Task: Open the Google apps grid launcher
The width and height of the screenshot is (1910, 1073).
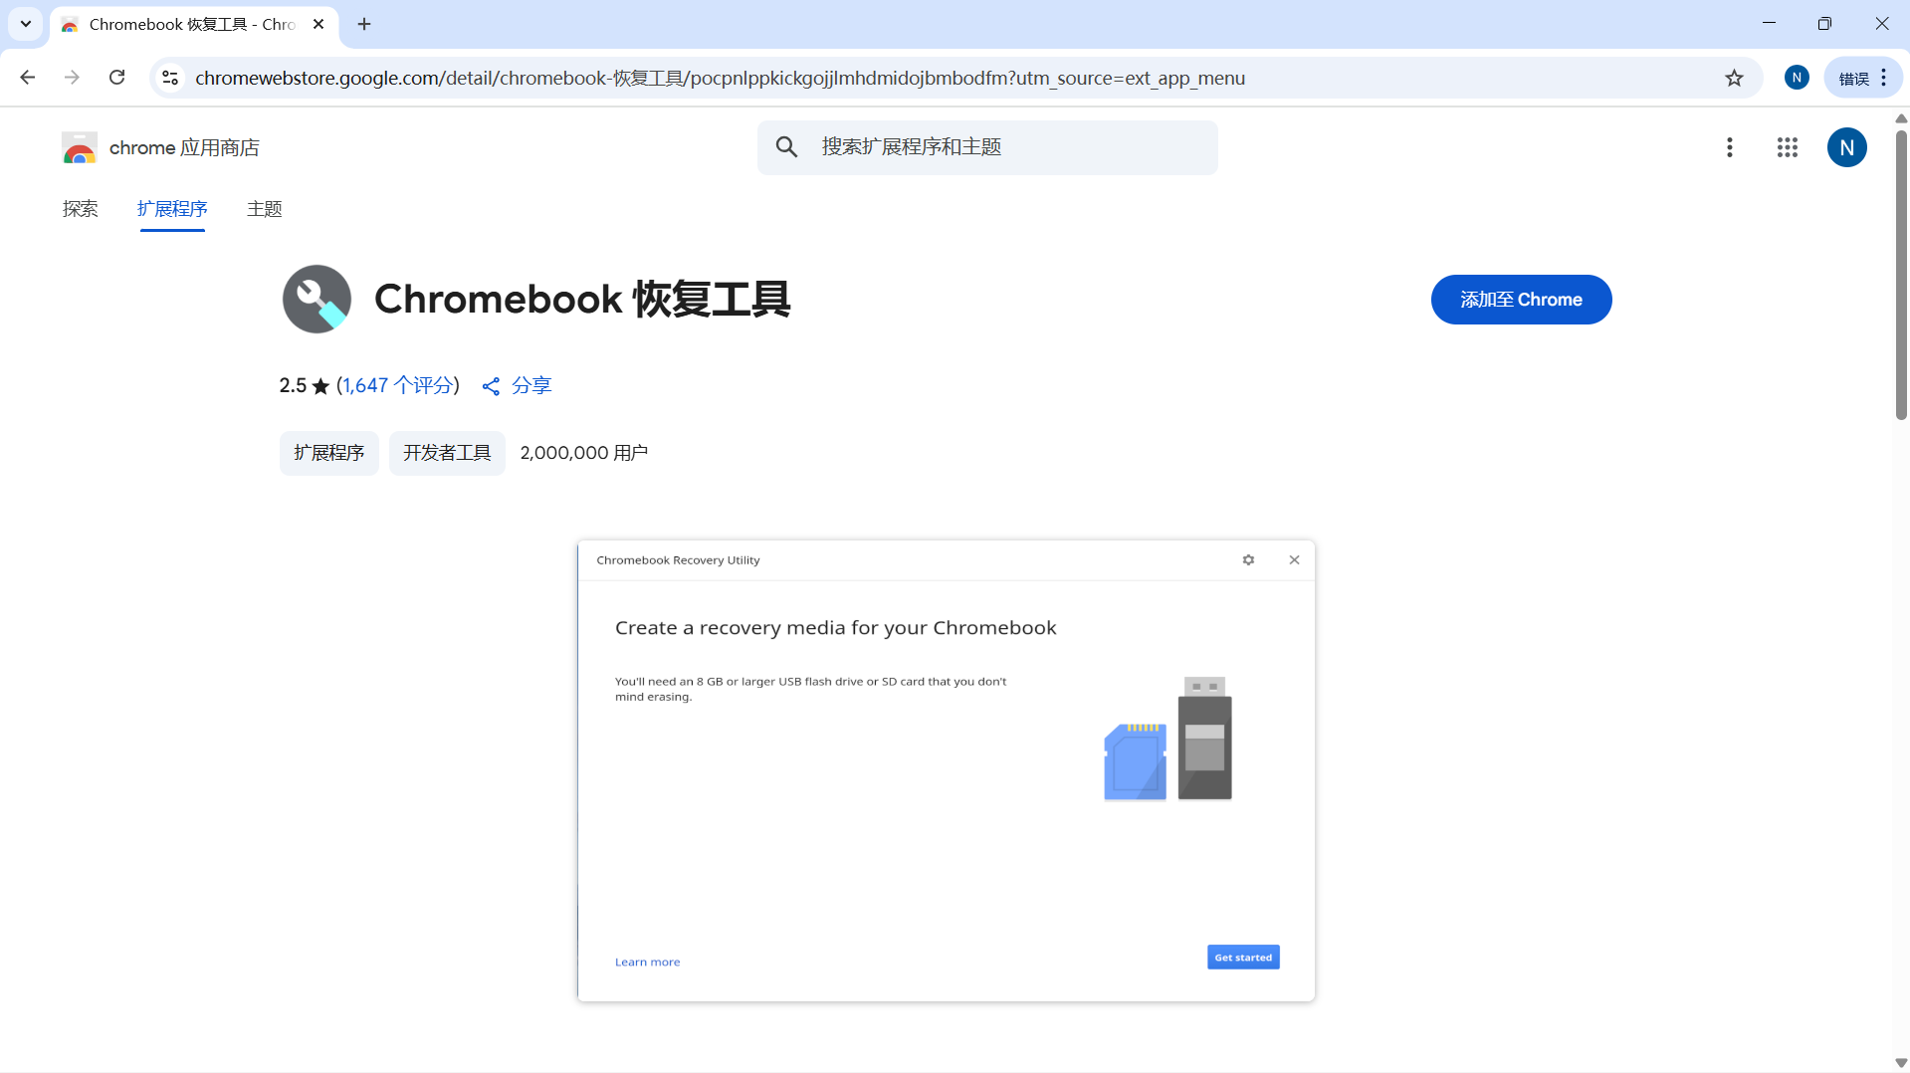Action: (1788, 147)
